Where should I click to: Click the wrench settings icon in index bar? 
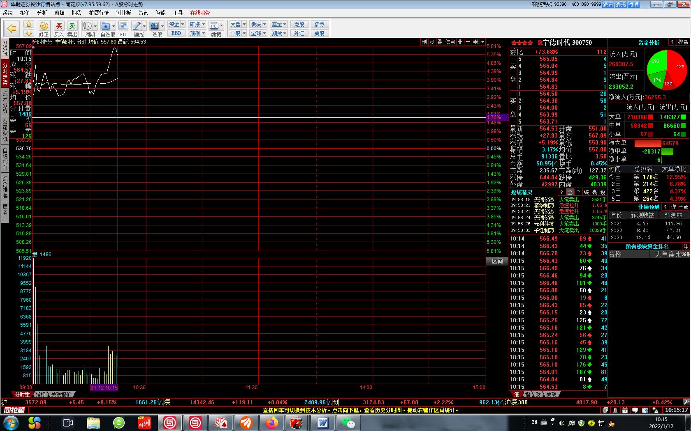[x=686, y=402]
